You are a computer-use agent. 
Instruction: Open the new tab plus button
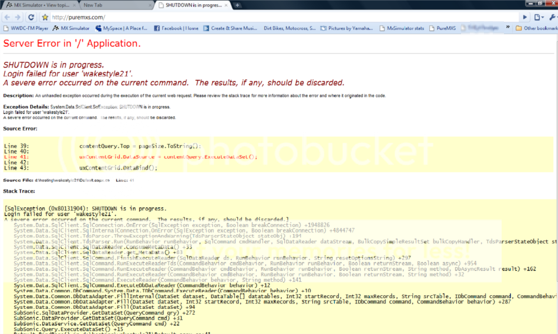(x=237, y=5)
